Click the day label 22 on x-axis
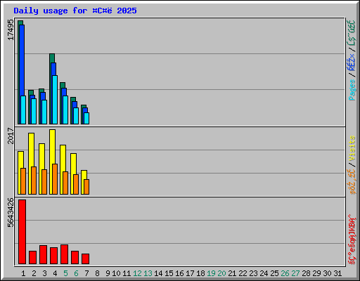This screenshot has height=281, width=360. [x=243, y=273]
